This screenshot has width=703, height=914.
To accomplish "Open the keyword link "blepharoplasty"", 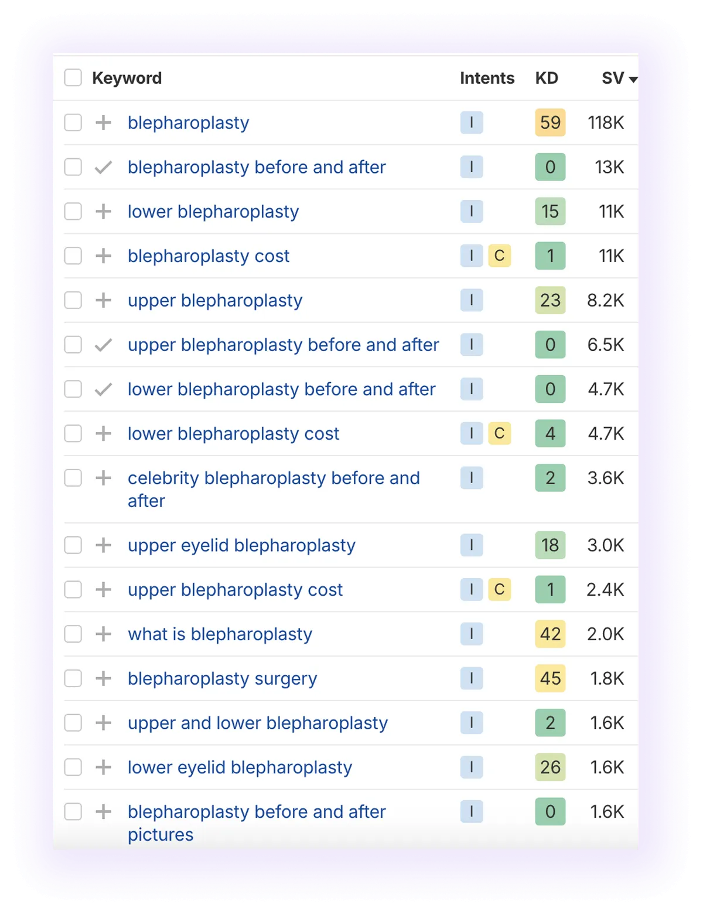I will click(189, 123).
